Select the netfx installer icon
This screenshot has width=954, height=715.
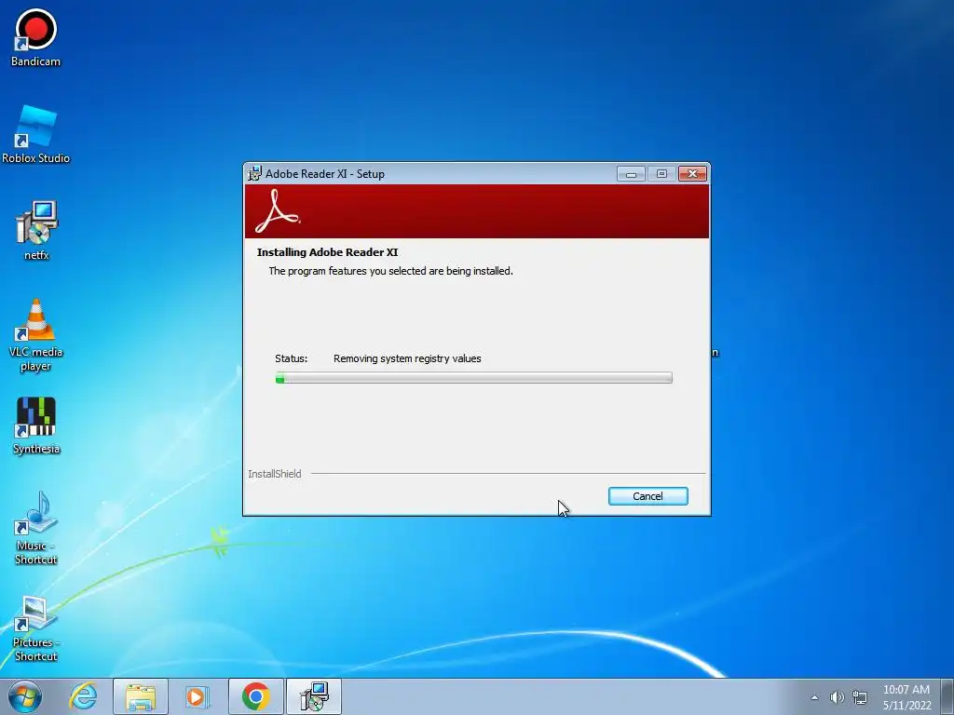tap(36, 231)
